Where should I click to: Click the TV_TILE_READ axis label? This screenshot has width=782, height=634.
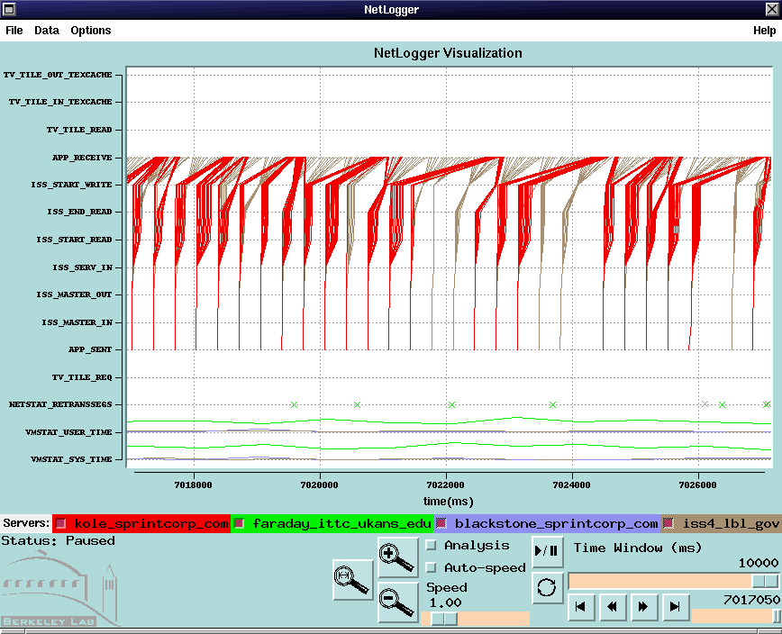pos(79,130)
